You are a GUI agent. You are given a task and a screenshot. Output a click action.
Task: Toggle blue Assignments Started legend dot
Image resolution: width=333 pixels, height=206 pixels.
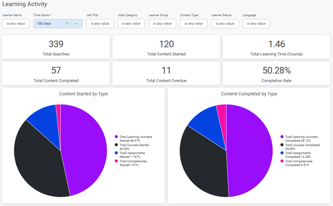pyautogui.click(x=116, y=153)
